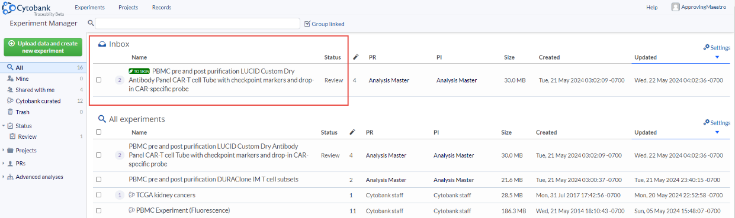Toggle the Group linked checkbox
Image resolution: width=735 pixels, height=218 pixels.
(x=307, y=24)
